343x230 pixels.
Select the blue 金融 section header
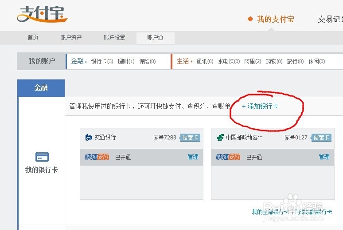pyautogui.click(x=41, y=88)
